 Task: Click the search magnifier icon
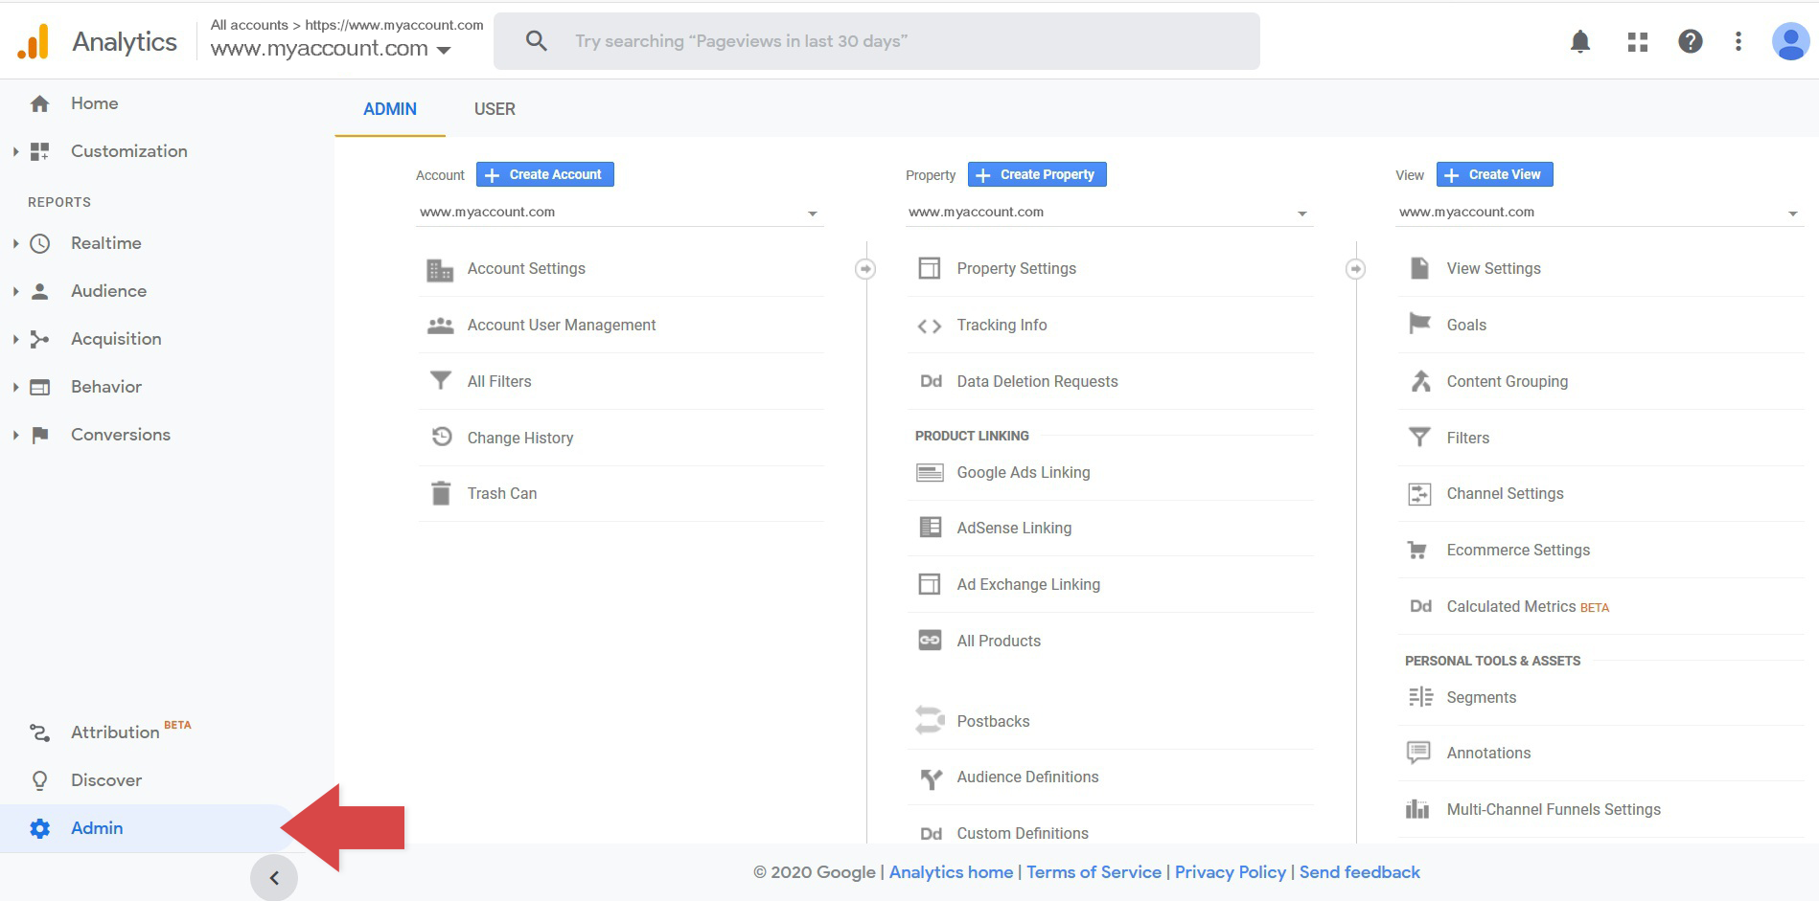pyautogui.click(x=537, y=41)
